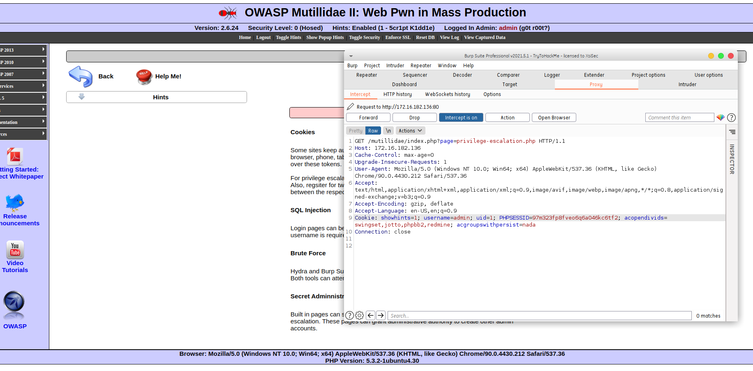Expand the OWASP 2010 sidebar menu

coord(23,62)
